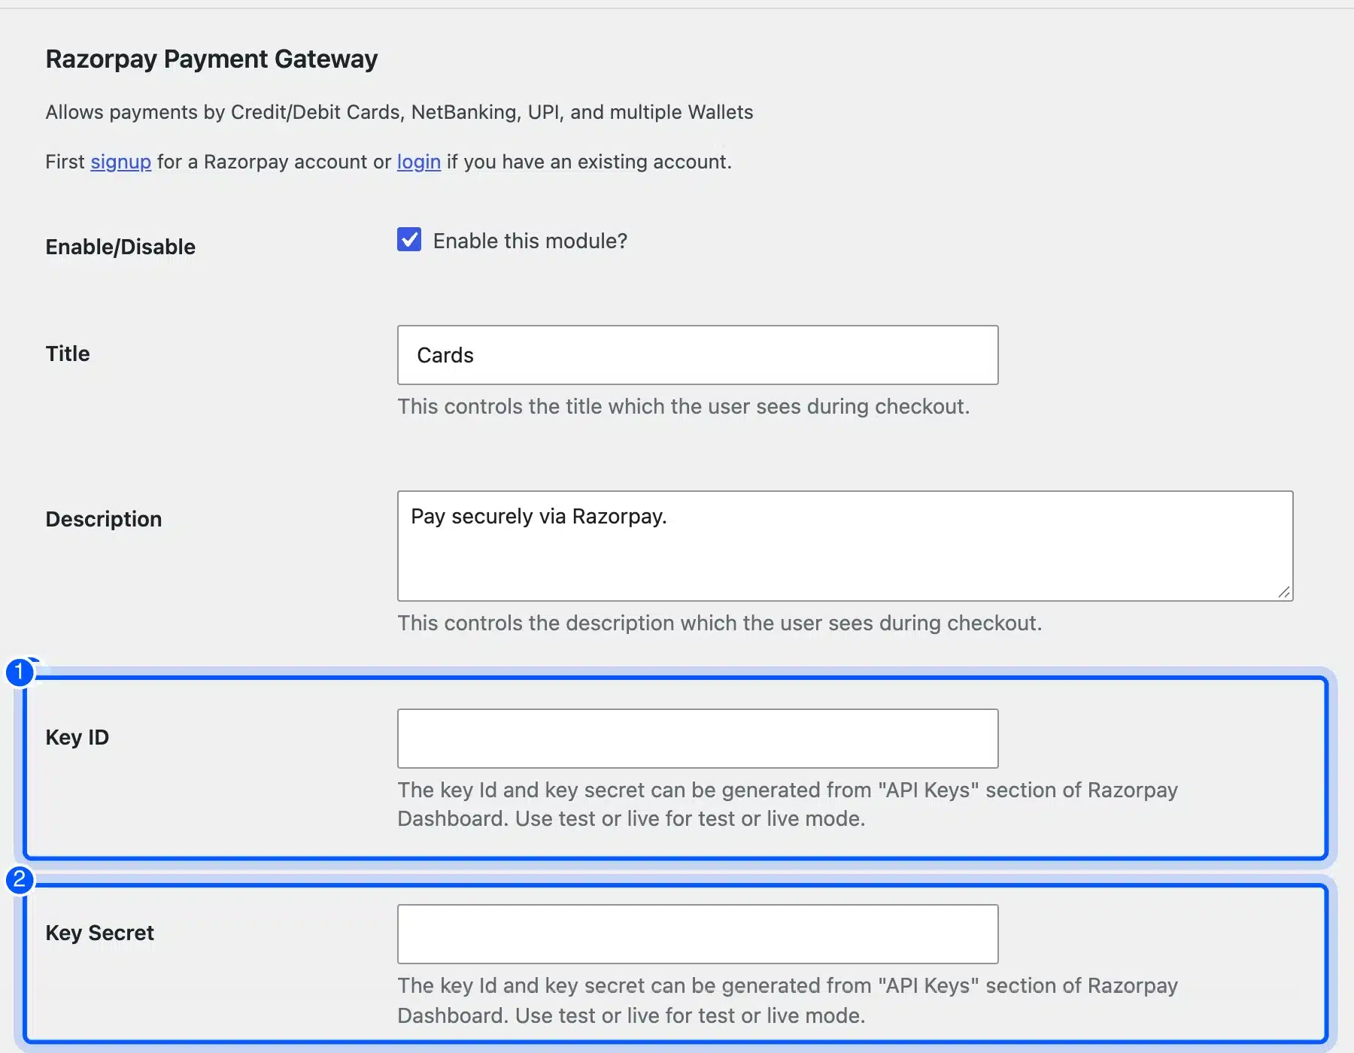This screenshot has height=1053, width=1354.
Task: Focus the Description textarea
Action: pyautogui.click(x=845, y=546)
